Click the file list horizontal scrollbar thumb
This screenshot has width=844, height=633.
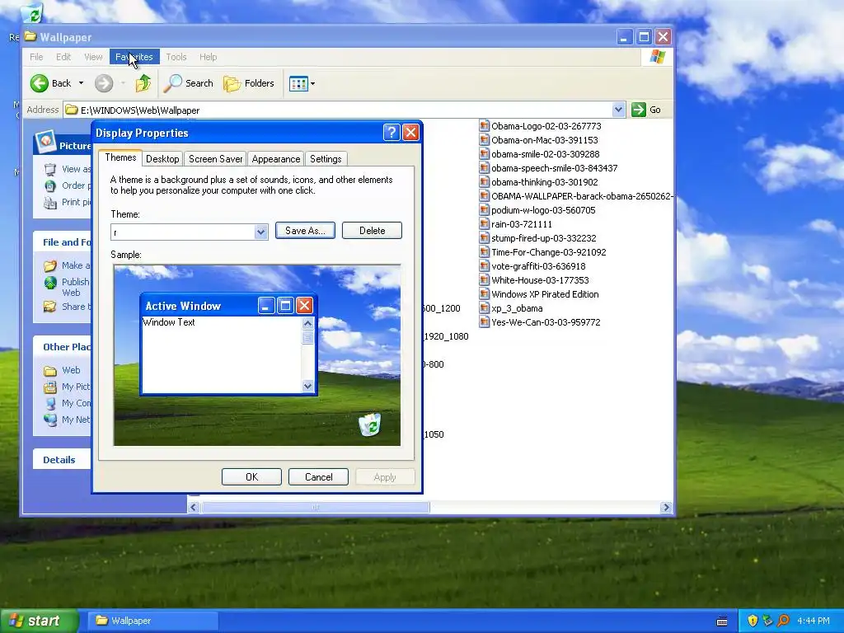316,507
